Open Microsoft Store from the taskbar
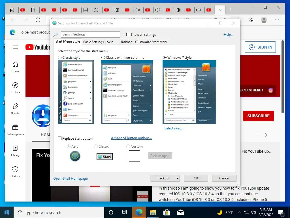 [x=167, y=212]
